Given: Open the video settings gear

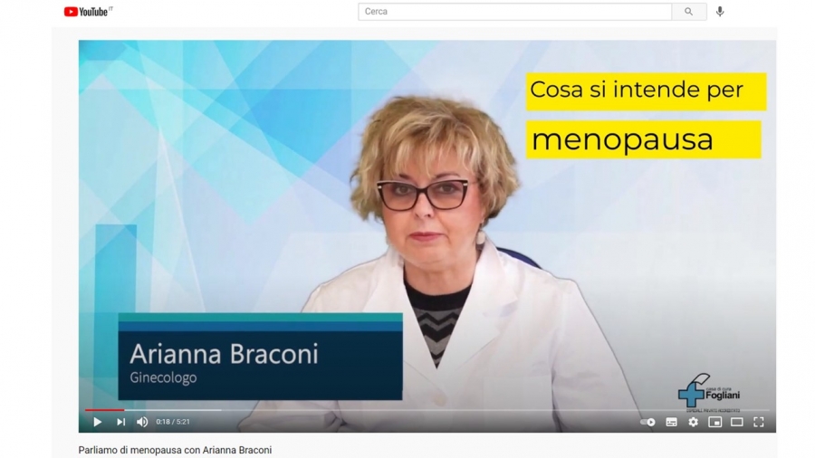Looking at the screenshot, I should click(x=694, y=422).
